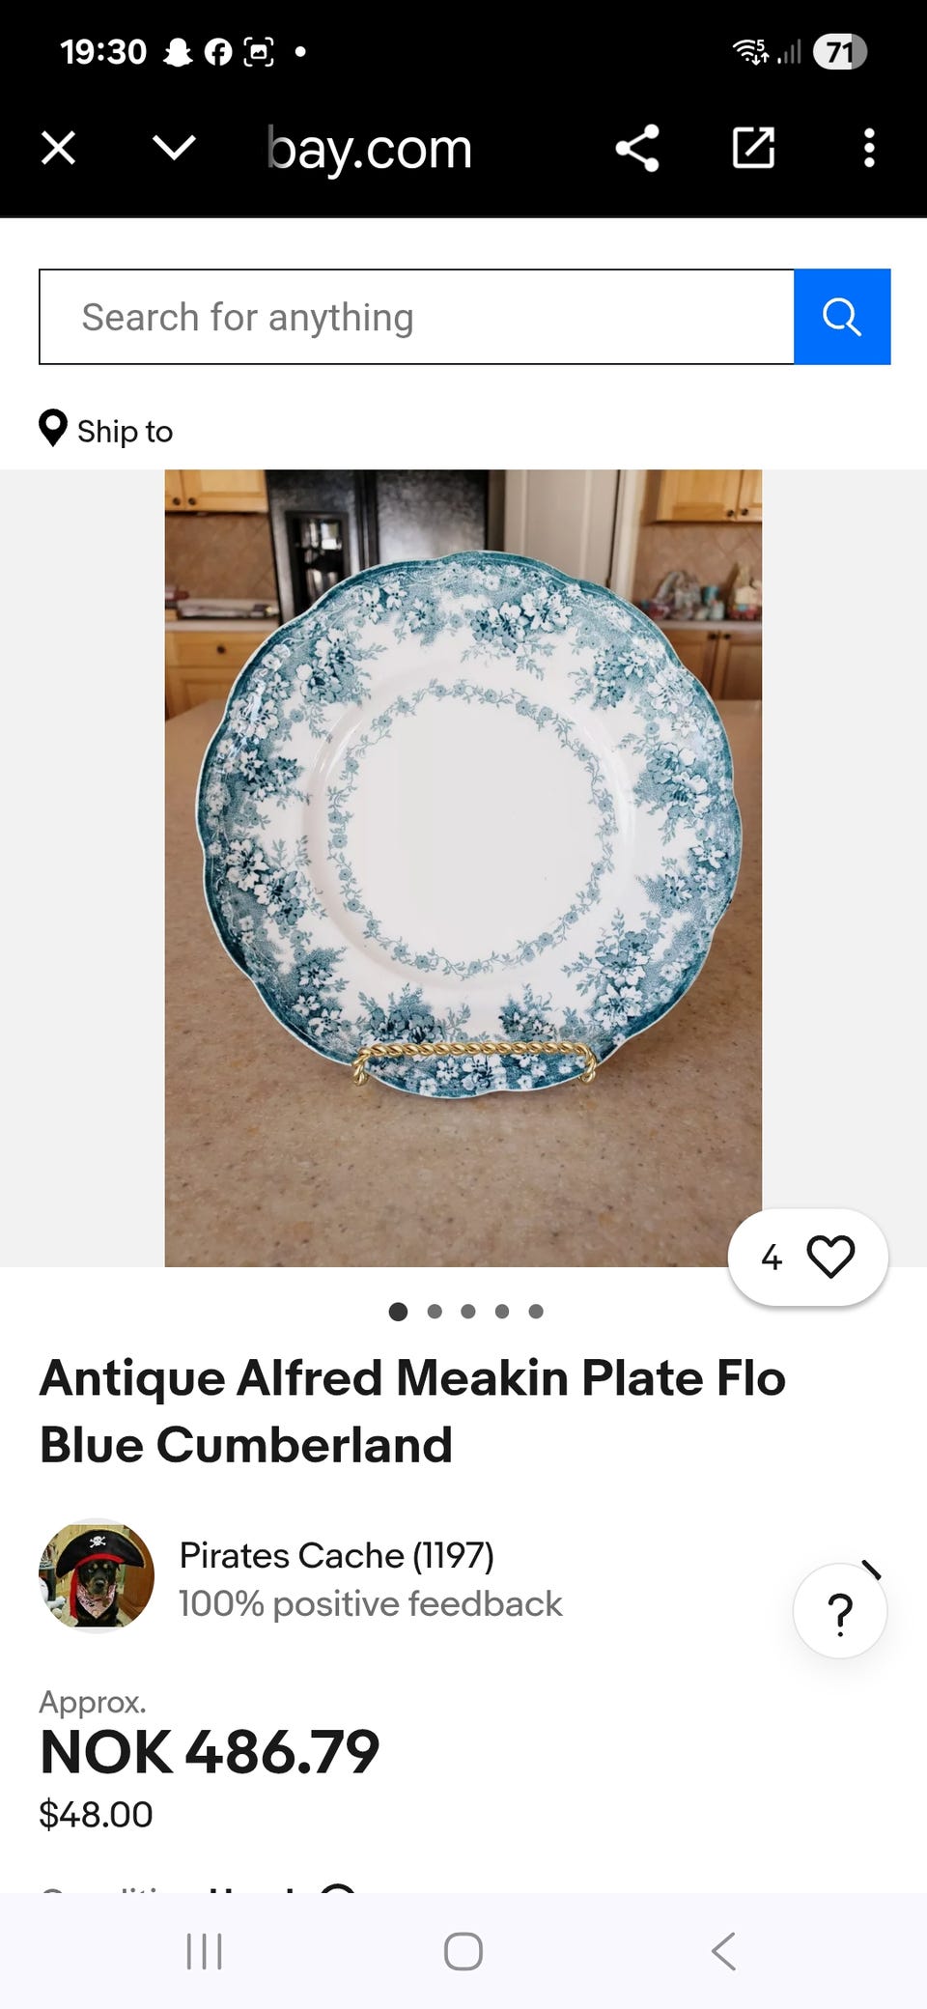Open page in external browser icon
This screenshot has height=2009, width=927.
[753, 149]
